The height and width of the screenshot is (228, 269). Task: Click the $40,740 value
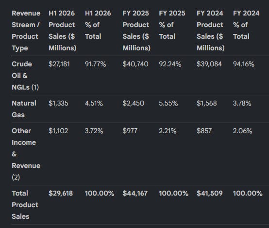coord(135,64)
